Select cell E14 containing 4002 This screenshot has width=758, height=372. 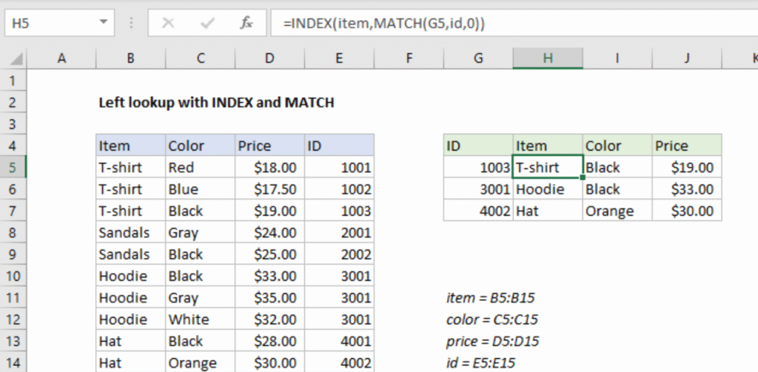coord(339,363)
